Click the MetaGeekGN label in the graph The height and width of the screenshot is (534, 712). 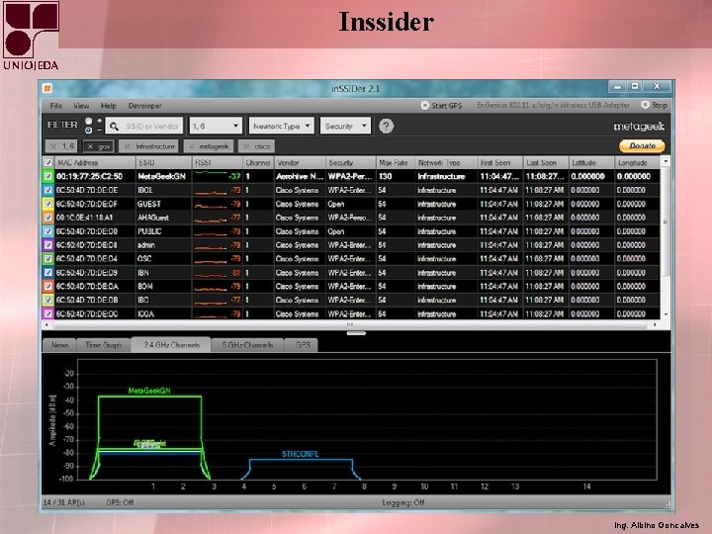(149, 391)
